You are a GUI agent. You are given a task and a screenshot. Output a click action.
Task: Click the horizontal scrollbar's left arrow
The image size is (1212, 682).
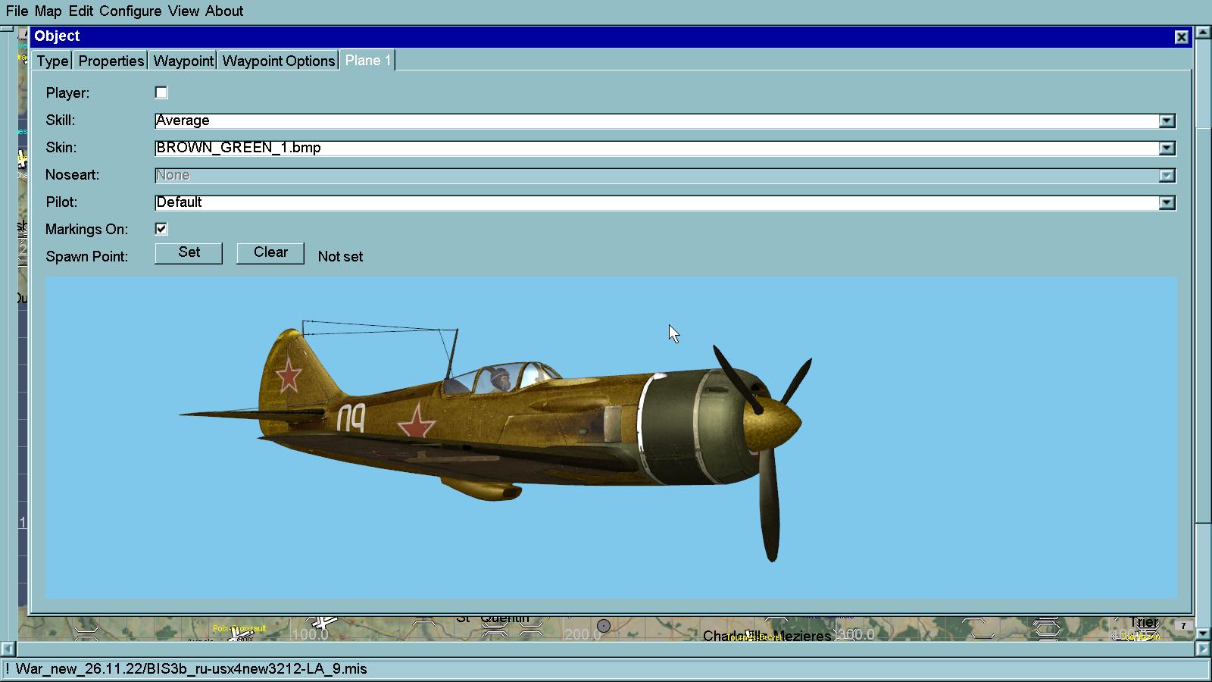coord(8,649)
